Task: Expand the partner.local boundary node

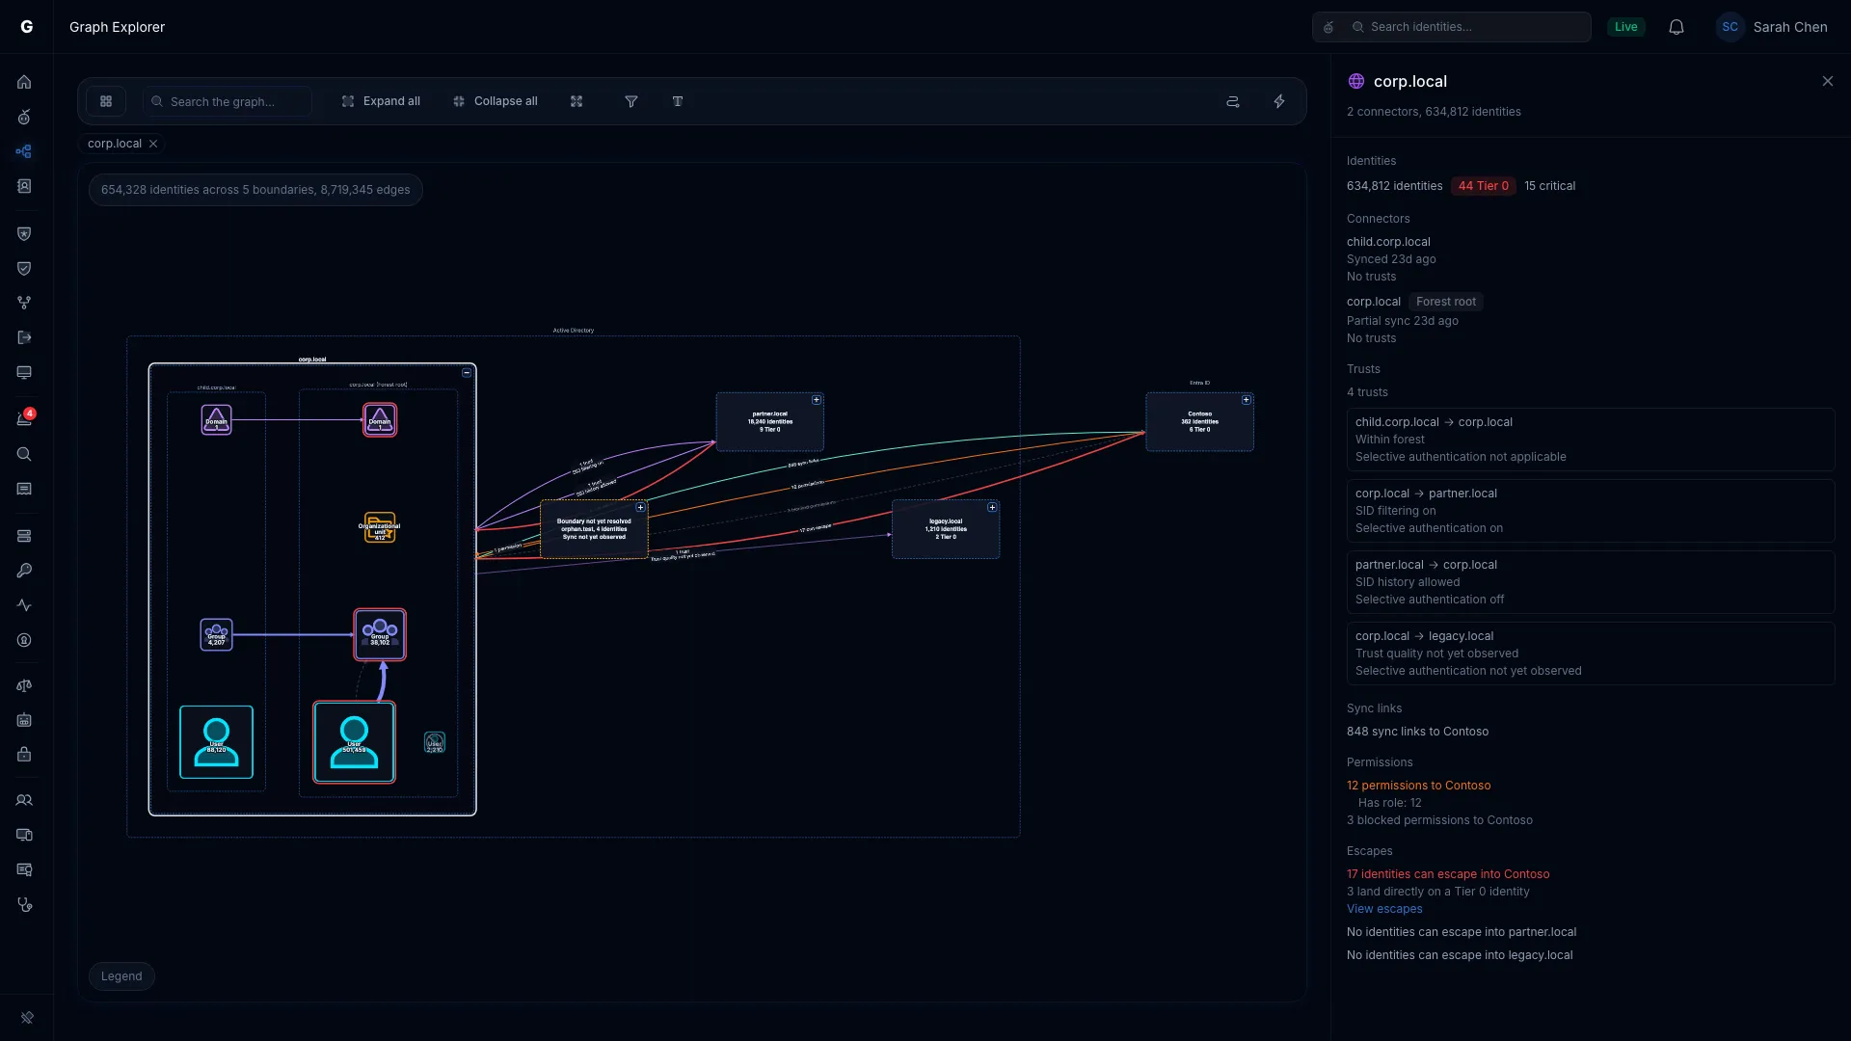Action: pos(817,399)
